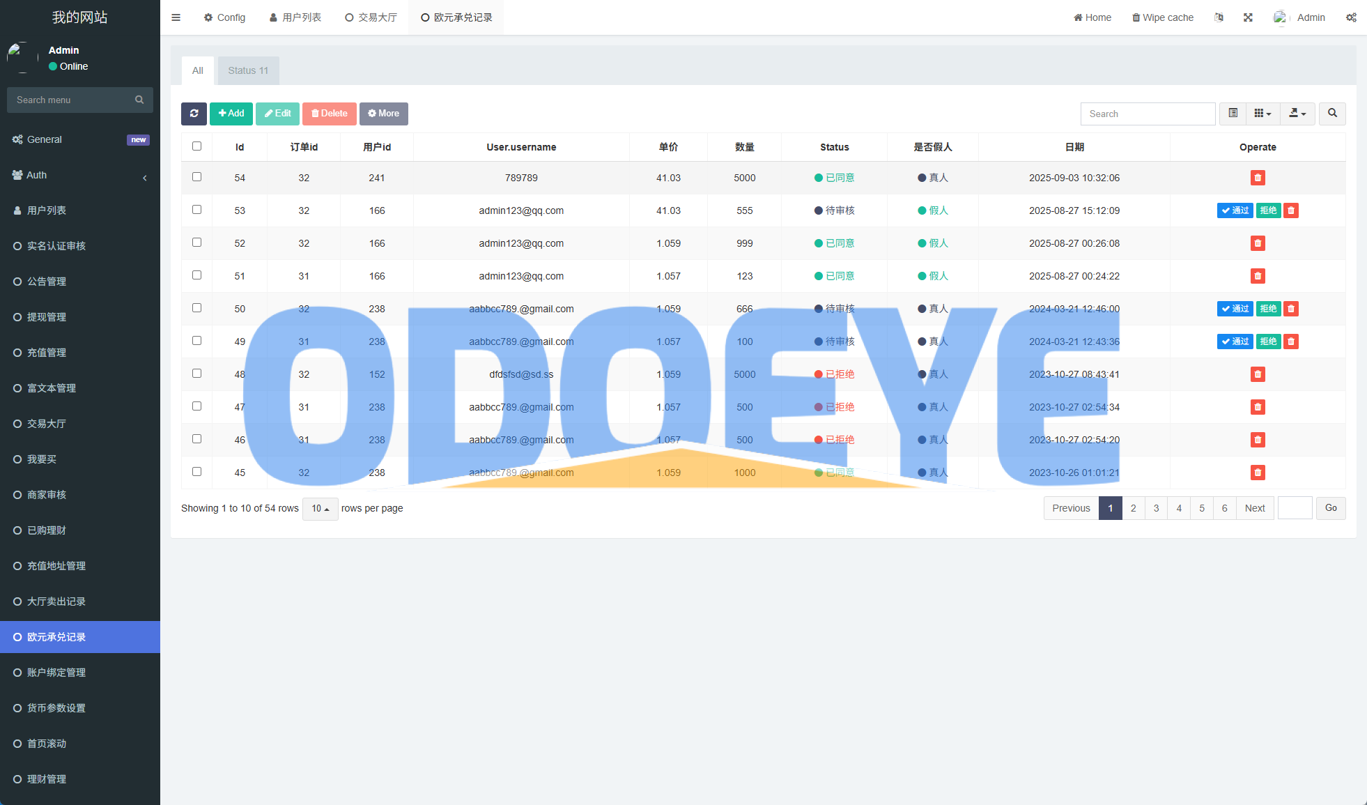Select the checkbox for row Id 53
This screenshot has height=805, width=1367.
point(196,210)
